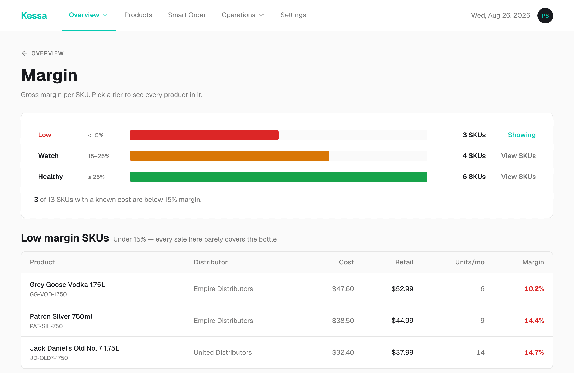Click the '6 SKUs' count

474,177
